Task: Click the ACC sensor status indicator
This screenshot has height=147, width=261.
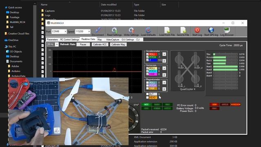Action: click(146, 105)
